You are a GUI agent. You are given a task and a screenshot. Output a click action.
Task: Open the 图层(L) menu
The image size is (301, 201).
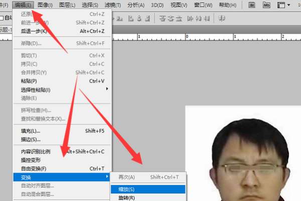point(67,5)
